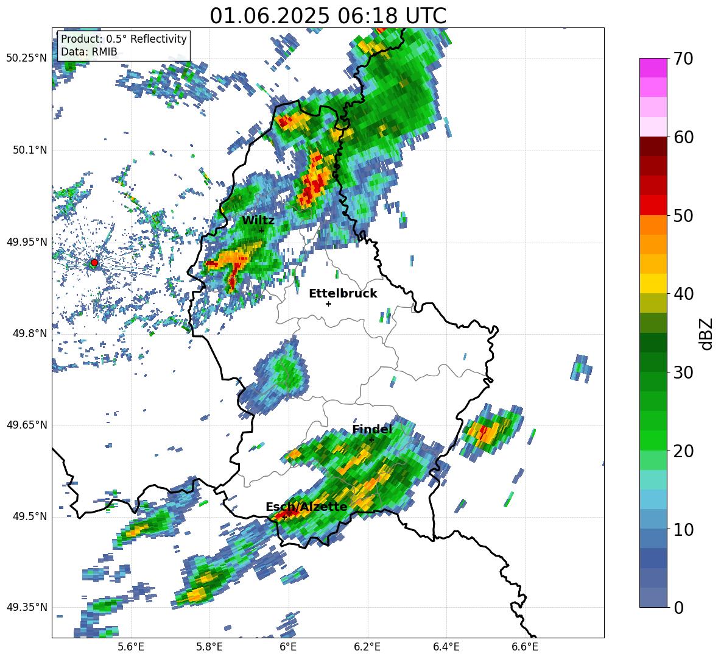Click the Wiltz city label
The width and height of the screenshot is (721, 659).
point(258,221)
